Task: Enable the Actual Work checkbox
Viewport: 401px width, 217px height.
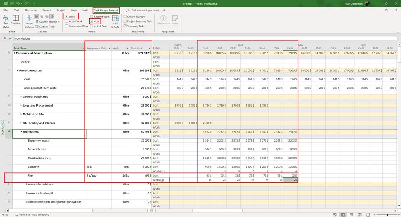Action: click(x=67, y=21)
